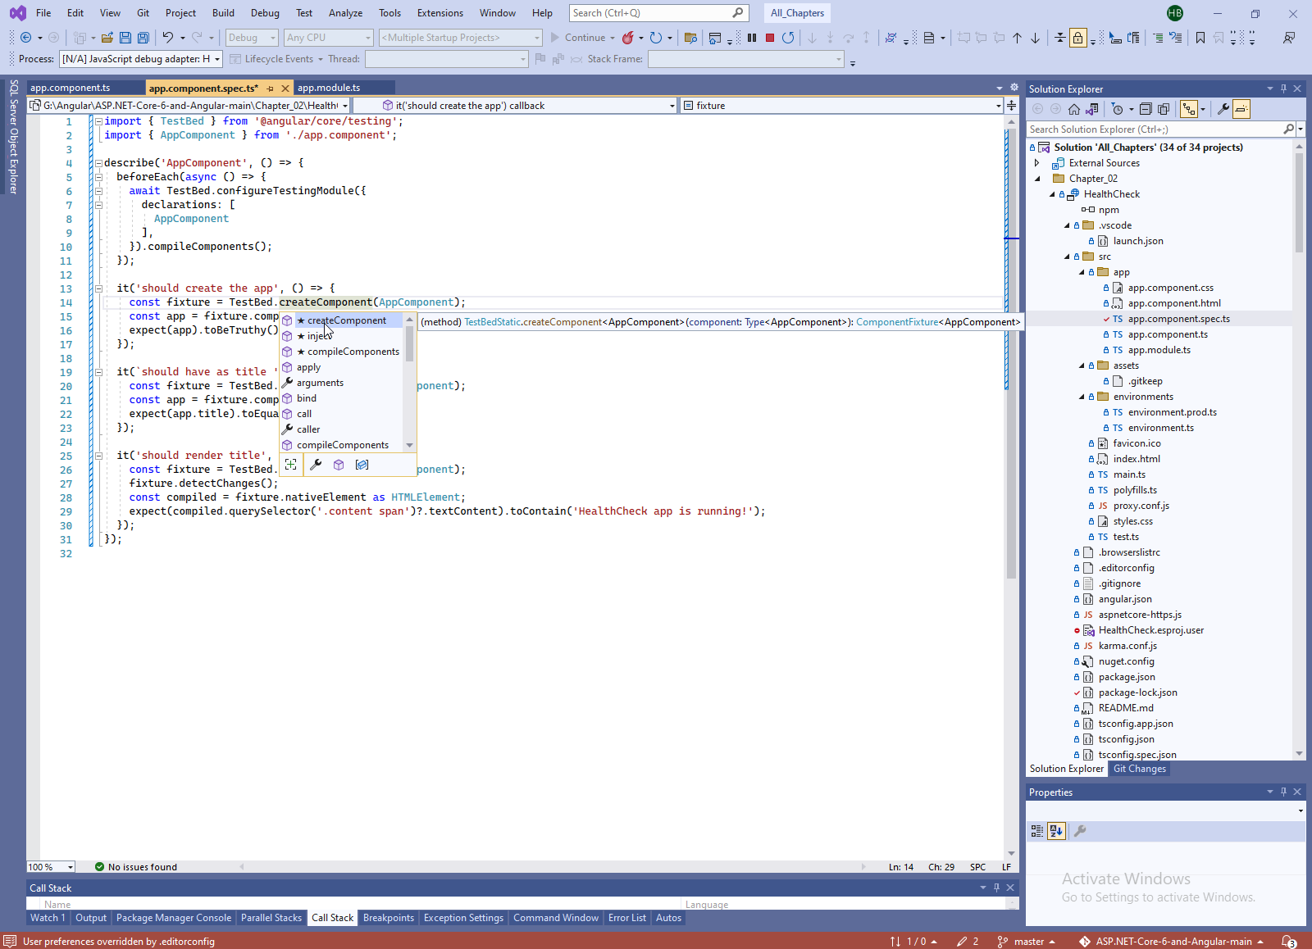Screen dimensions: 1312x949
Task: Open Properties wrench icon in Solution Explorer
Action: 1223,109
